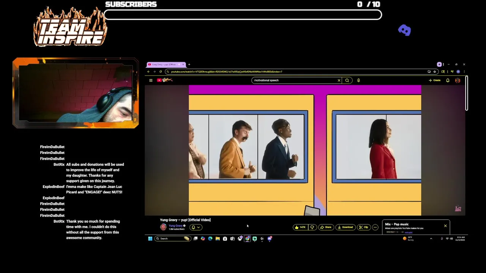
Task: Click the browser forward arrow
Action: click(154, 72)
